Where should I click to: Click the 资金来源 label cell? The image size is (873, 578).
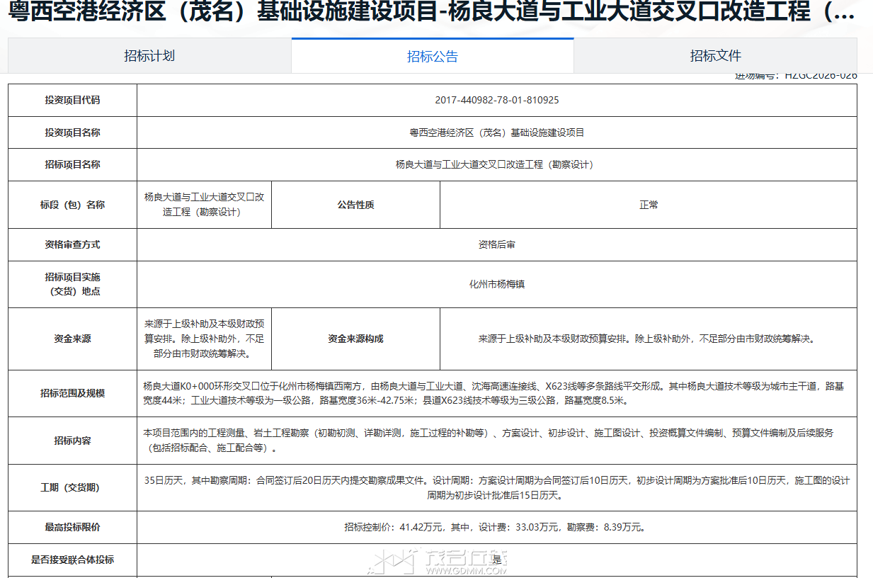72,339
